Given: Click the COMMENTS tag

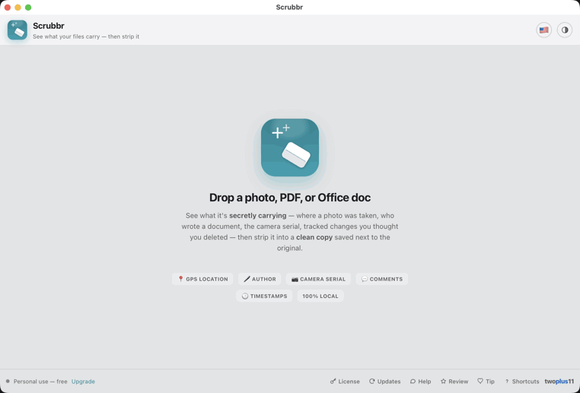Looking at the screenshot, I should coord(382,279).
